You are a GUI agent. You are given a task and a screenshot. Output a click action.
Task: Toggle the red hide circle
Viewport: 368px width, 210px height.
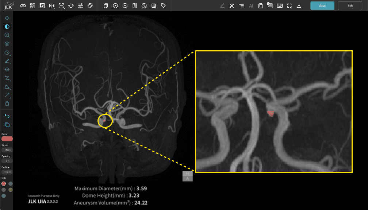tap(4, 184)
